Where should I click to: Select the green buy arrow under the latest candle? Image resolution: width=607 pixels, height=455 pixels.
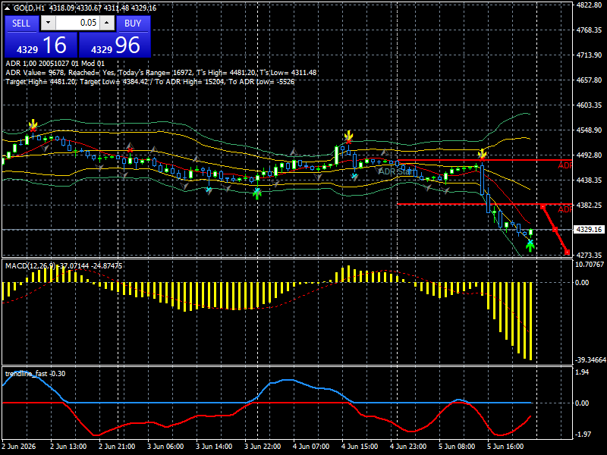point(530,247)
